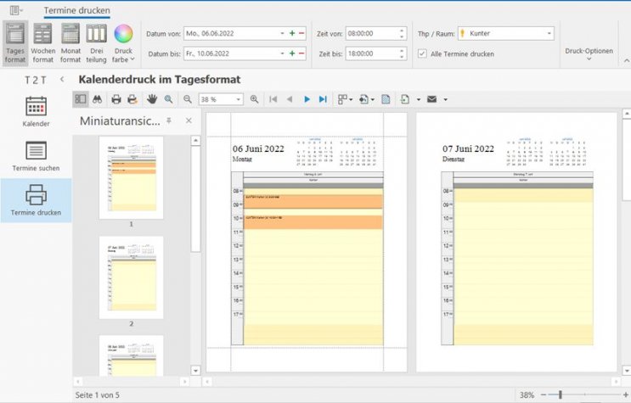Select Tagesformat print layout
This screenshot has height=403, width=631.
(x=15, y=43)
